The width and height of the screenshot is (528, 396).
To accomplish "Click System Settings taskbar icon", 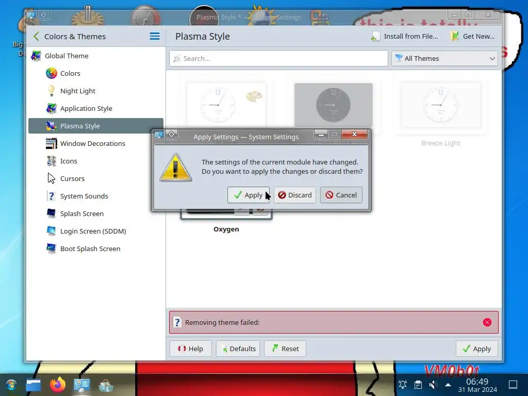I will point(82,385).
